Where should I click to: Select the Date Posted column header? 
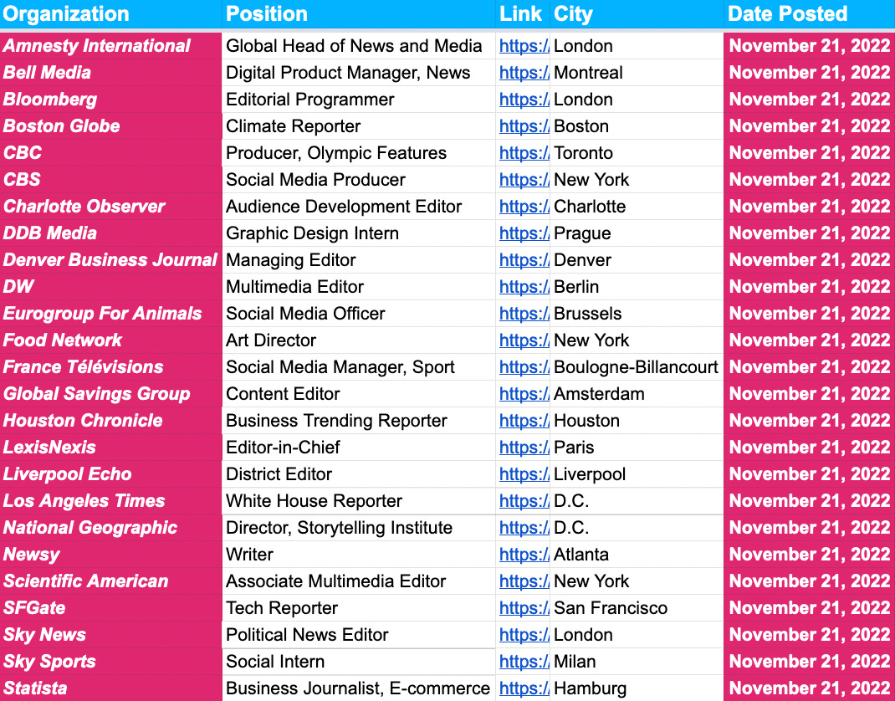click(810, 13)
